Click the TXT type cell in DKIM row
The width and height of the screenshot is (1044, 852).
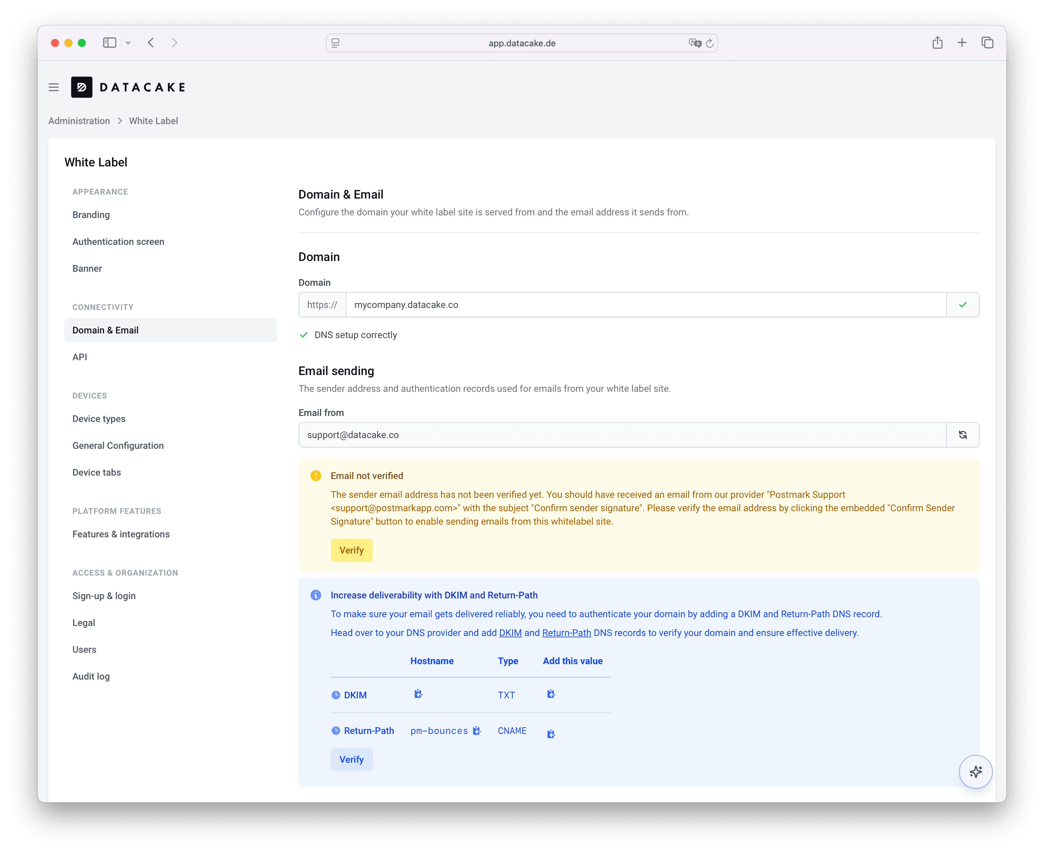pos(506,695)
